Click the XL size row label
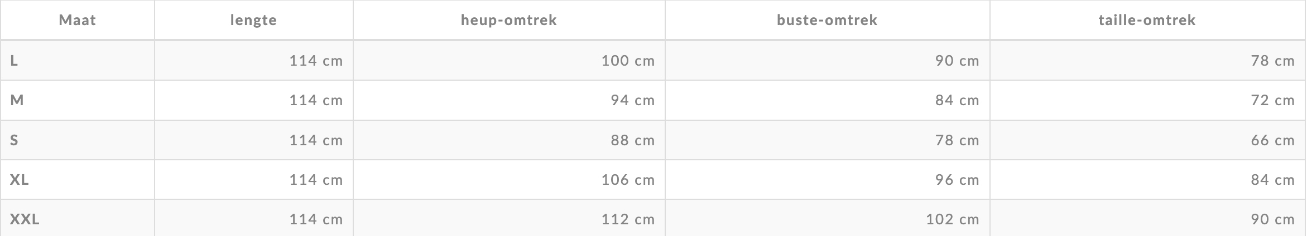 pos(78,180)
